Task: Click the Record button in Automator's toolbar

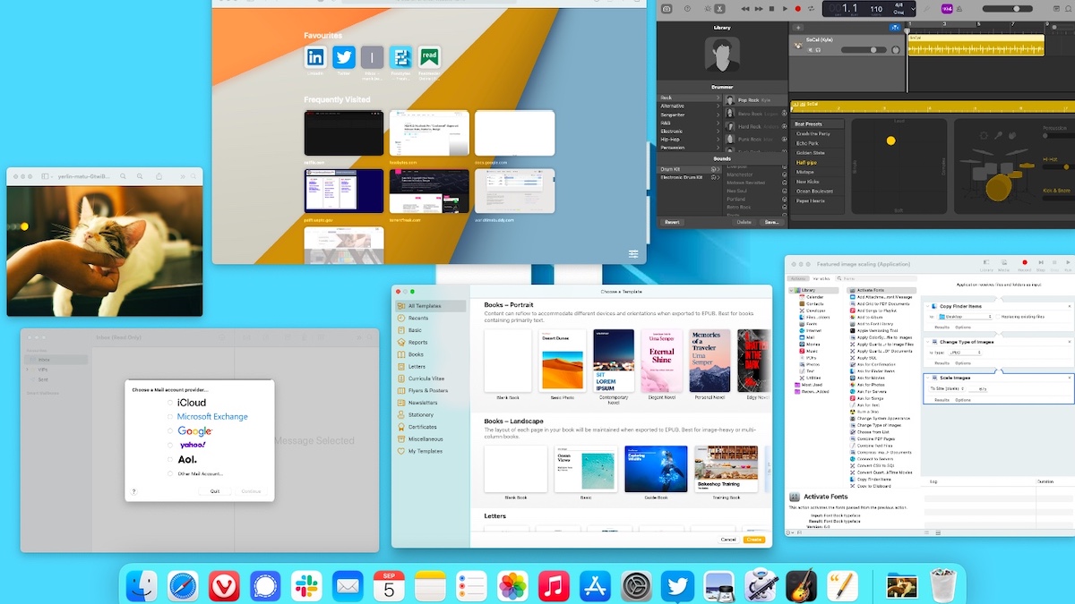Action: tap(1025, 262)
